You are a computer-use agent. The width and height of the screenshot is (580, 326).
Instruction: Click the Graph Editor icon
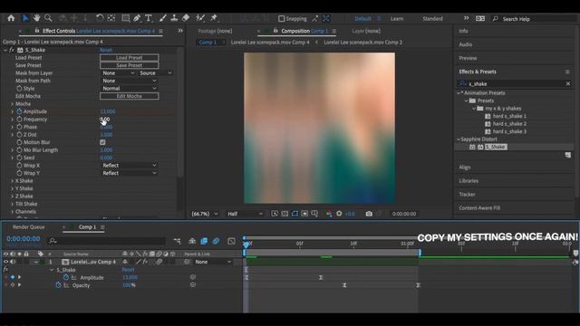[x=231, y=241]
